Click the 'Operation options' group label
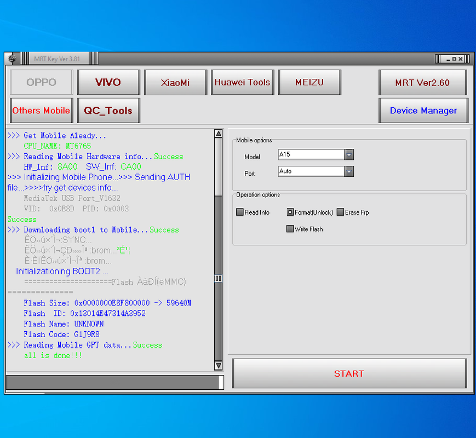476x438 pixels. pos(258,194)
